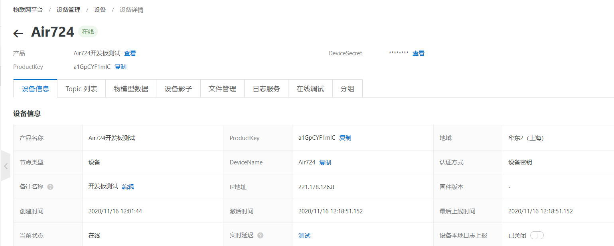Click the 设备密钥 authentication value

coord(520,162)
